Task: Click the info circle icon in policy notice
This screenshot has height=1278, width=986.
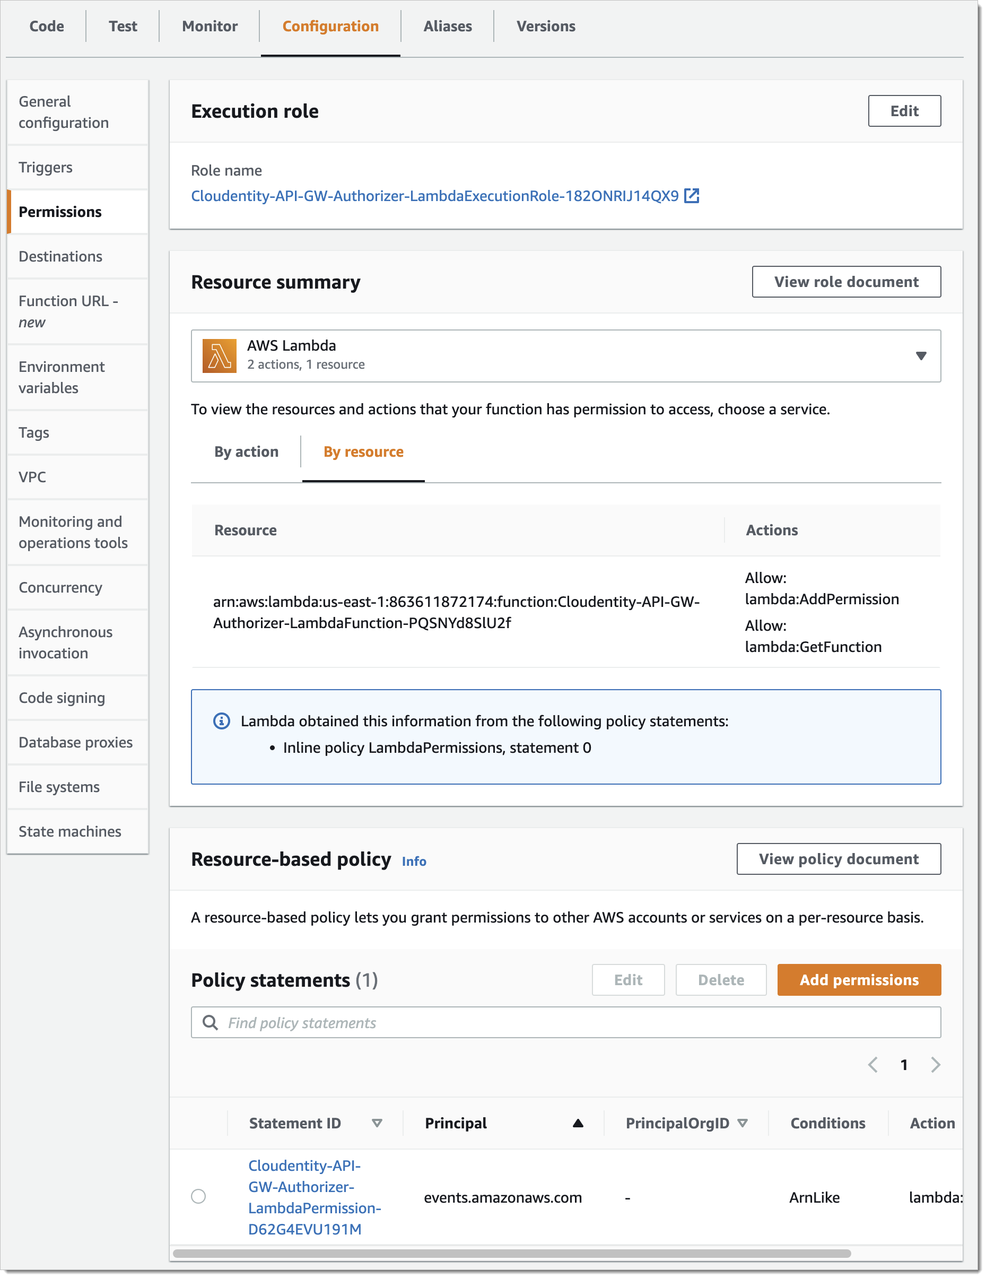Action: click(x=221, y=721)
